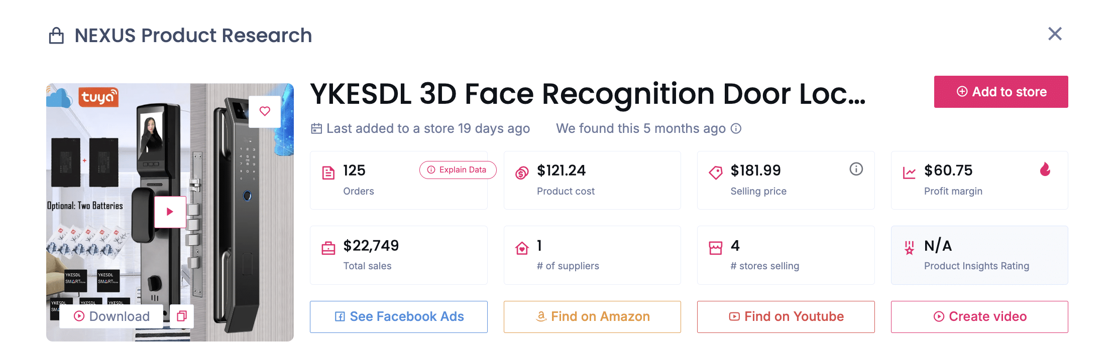Click the stores selling shop icon
Image resolution: width=1114 pixels, height=346 pixels.
715,248
